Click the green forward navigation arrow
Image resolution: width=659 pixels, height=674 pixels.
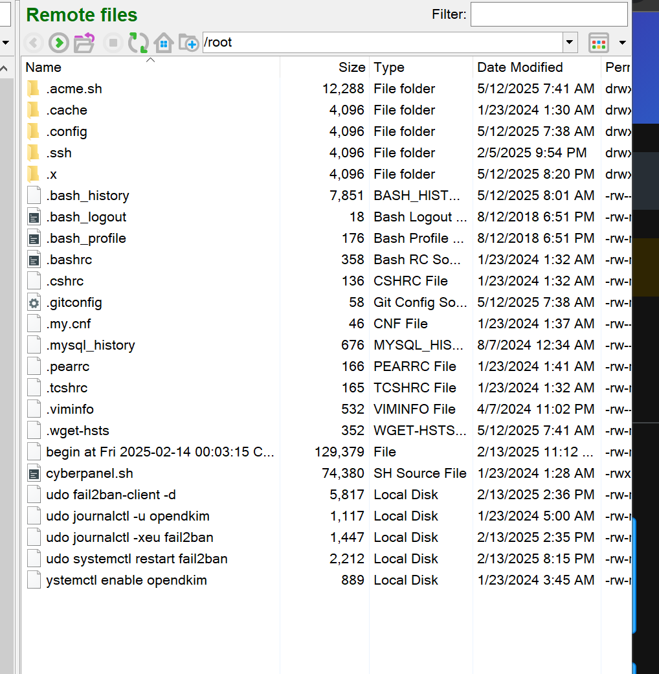[59, 43]
